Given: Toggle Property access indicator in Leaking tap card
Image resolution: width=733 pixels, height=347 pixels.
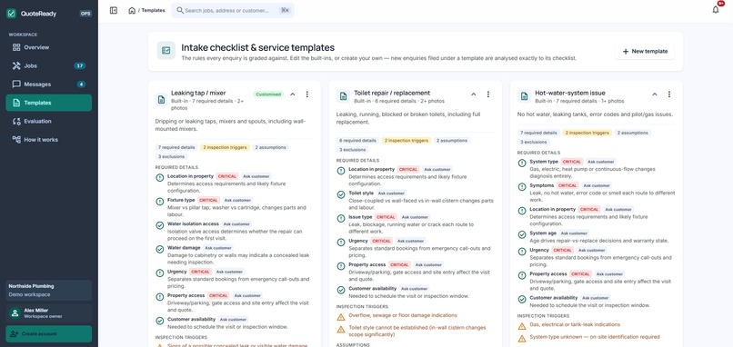Looking at the screenshot, I should coord(160,296).
